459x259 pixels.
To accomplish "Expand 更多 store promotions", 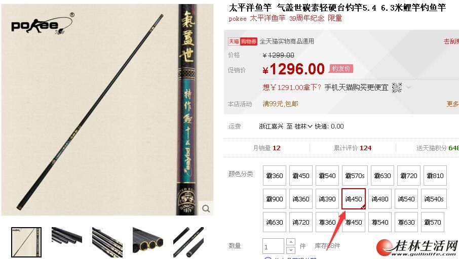I will click(x=452, y=104).
